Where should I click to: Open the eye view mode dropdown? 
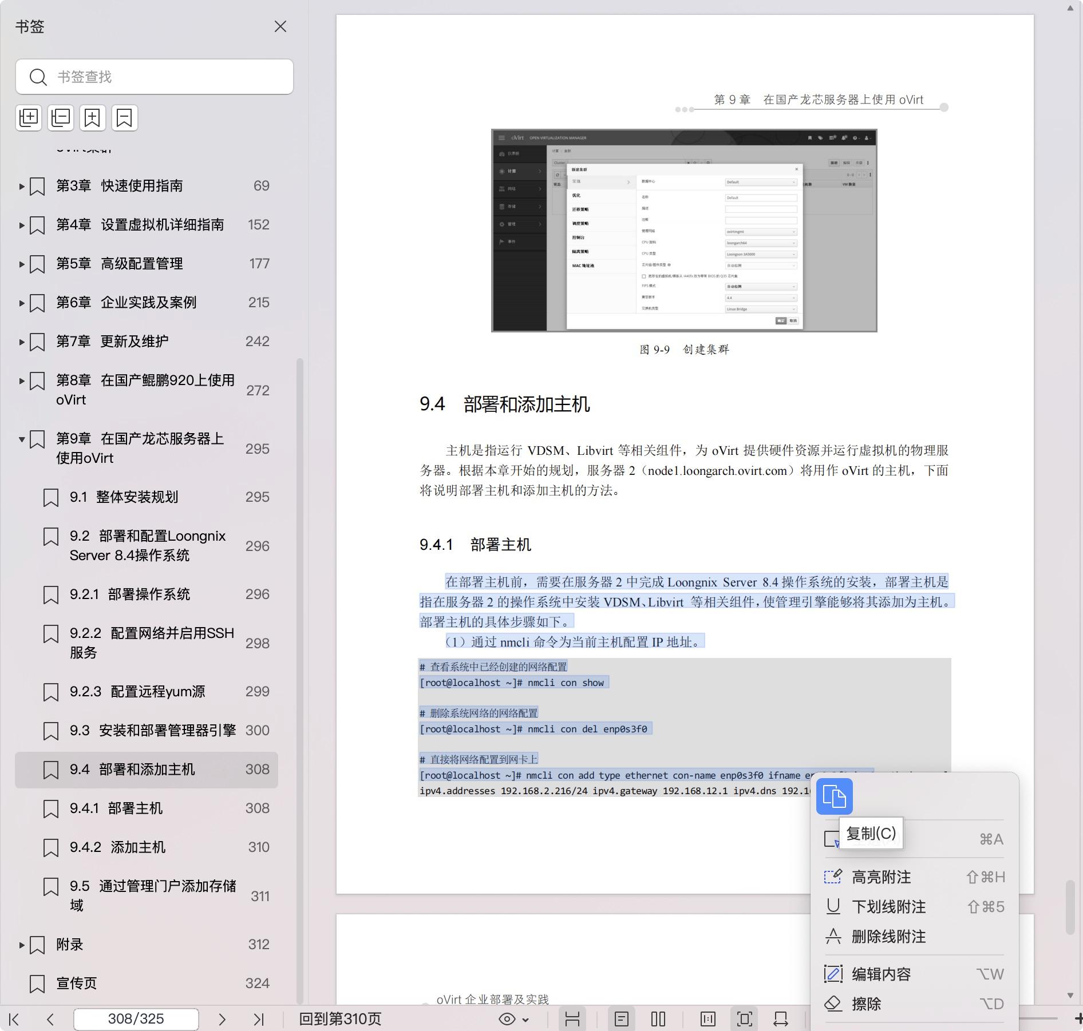513,1019
